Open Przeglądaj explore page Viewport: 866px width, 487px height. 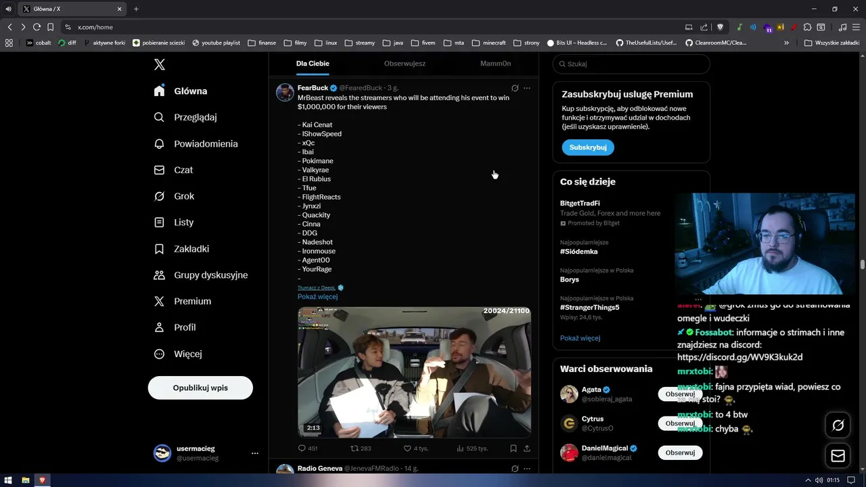click(x=185, y=117)
